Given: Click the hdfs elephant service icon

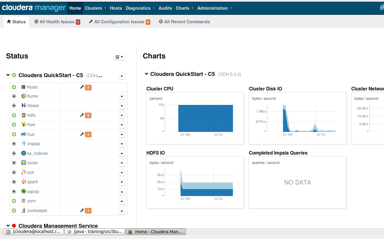Looking at the screenshot, I should pos(23,115).
